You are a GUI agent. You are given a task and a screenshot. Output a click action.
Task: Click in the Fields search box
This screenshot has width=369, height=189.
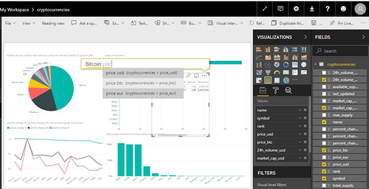pos(340,51)
